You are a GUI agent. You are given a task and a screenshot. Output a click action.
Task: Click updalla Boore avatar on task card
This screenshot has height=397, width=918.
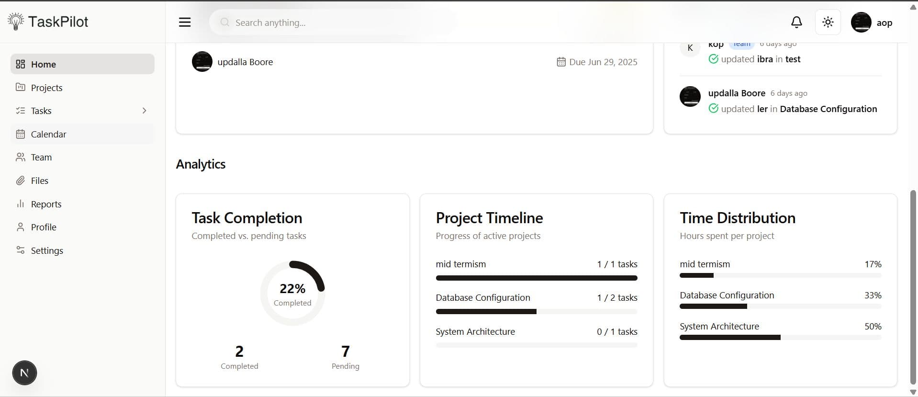pyautogui.click(x=202, y=62)
